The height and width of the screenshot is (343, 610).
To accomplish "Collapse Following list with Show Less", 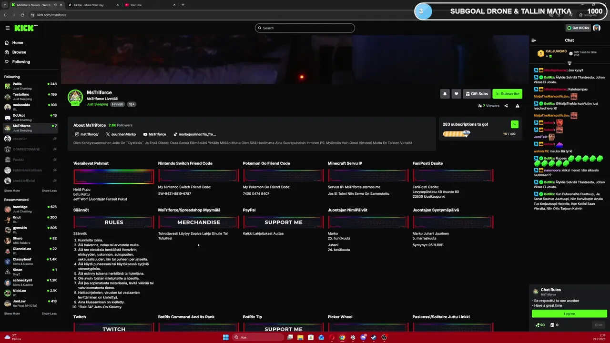I will pos(49,191).
